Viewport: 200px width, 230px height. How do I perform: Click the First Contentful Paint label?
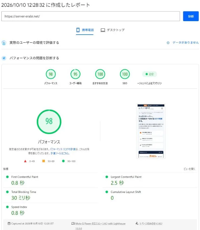(25, 177)
